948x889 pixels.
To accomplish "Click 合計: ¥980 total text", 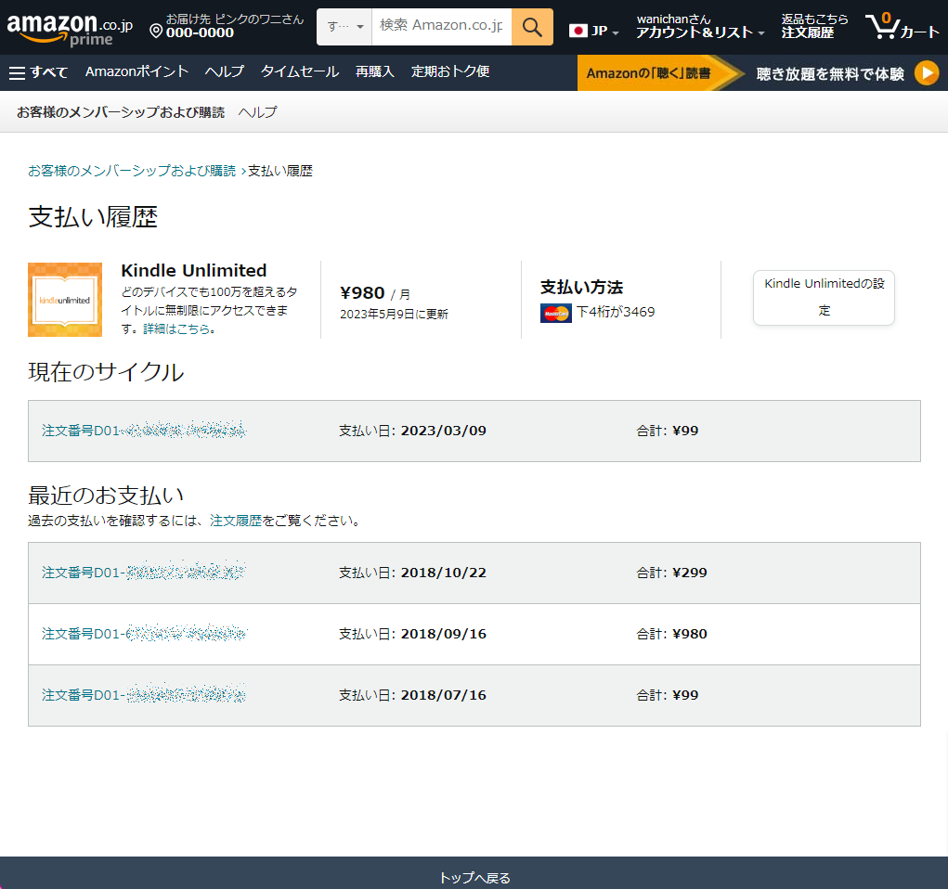I will coord(671,634).
